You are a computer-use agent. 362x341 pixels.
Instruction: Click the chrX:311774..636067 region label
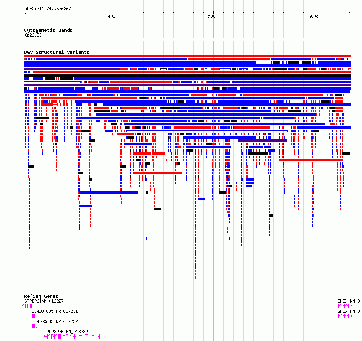pyautogui.click(x=48, y=9)
